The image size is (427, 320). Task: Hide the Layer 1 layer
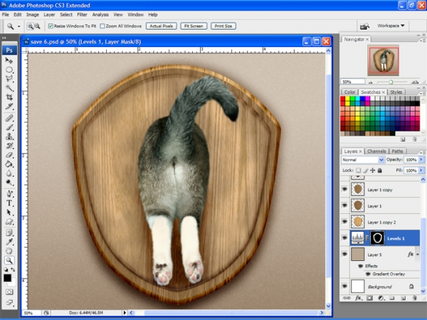pos(344,206)
